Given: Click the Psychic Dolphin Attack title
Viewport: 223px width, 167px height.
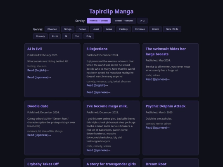Looking at the screenshot, I should 166,106.
